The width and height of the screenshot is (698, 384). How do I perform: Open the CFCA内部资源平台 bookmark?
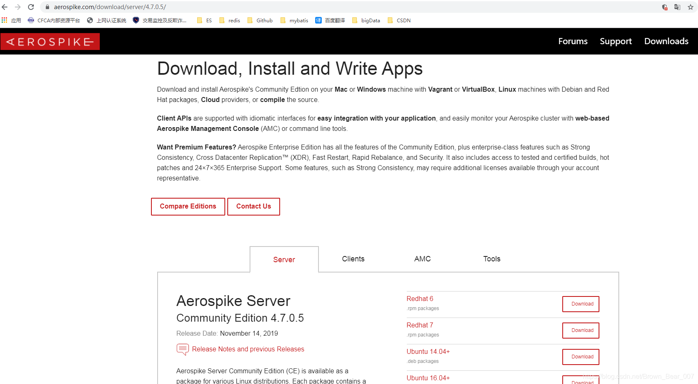(x=54, y=20)
